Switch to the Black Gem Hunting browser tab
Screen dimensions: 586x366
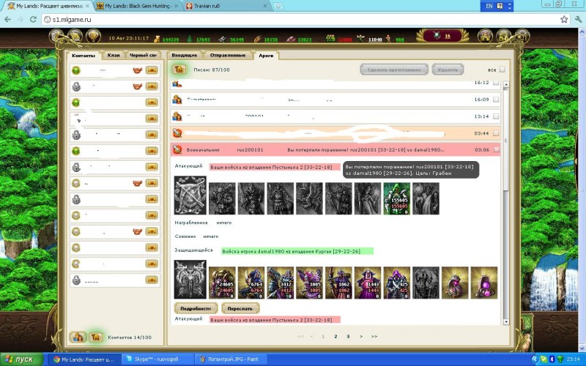tap(138, 6)
